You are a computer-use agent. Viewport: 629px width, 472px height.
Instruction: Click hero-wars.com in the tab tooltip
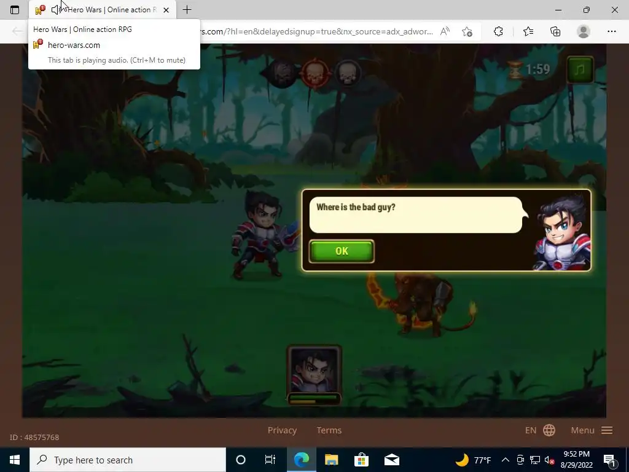click(x=74, y=45)
